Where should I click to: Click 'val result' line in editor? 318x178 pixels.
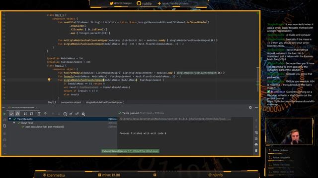(x=97, y=87)
